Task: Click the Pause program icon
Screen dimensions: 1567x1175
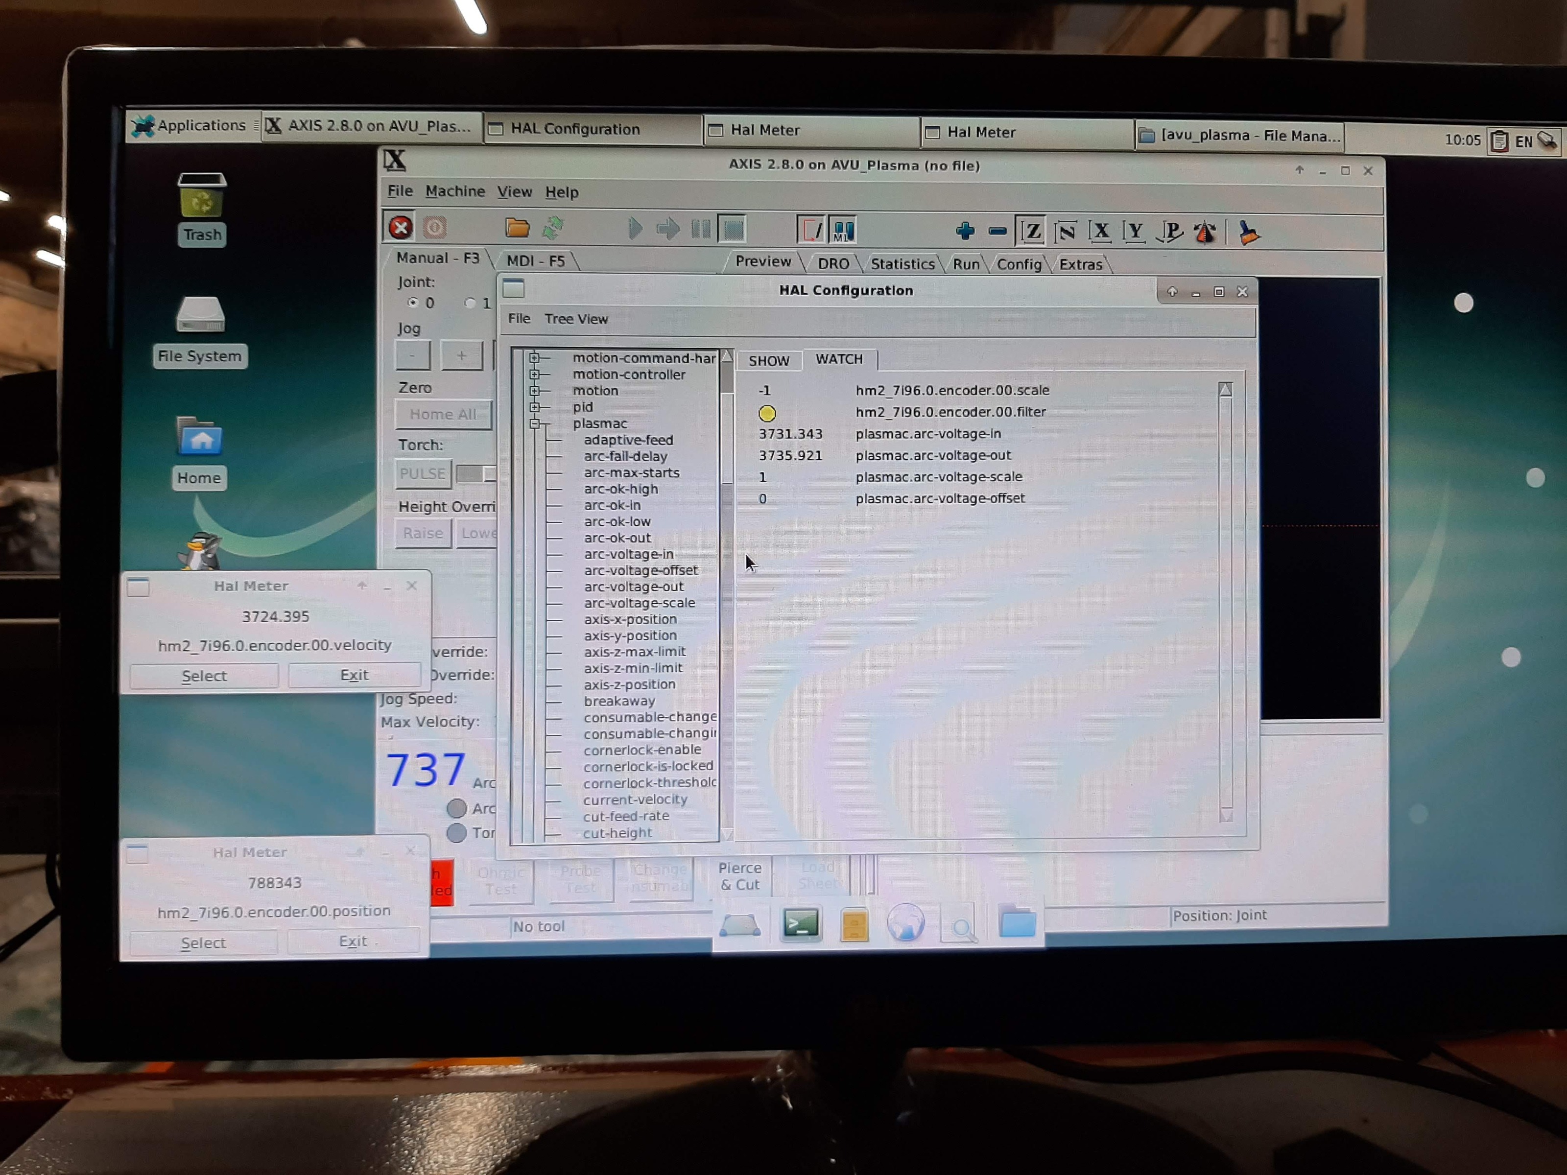Action: 700,230
